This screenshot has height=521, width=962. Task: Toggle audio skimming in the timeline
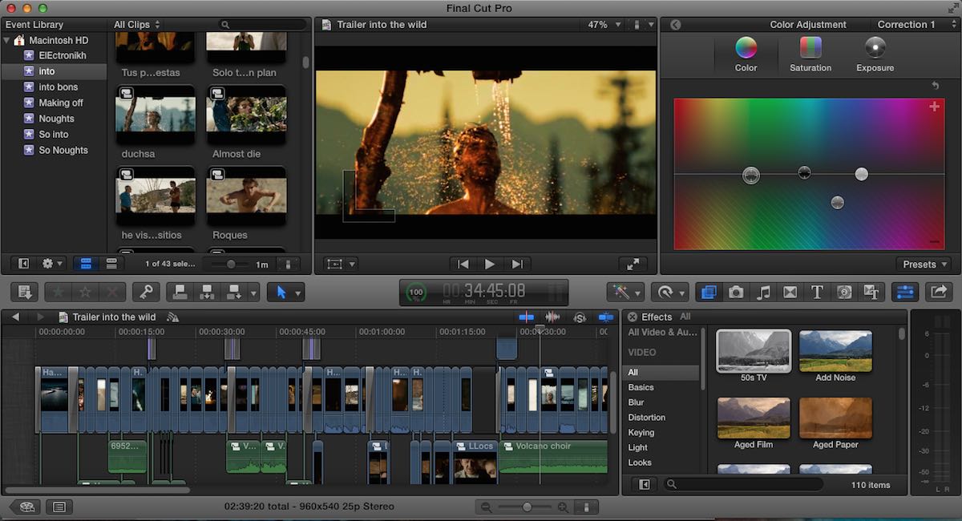tap(552, 317)
